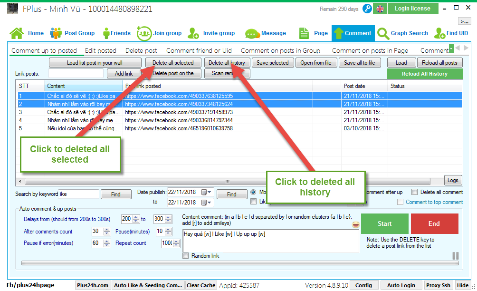
Task: Click the pause icon below End button
Action: [456, 256]
